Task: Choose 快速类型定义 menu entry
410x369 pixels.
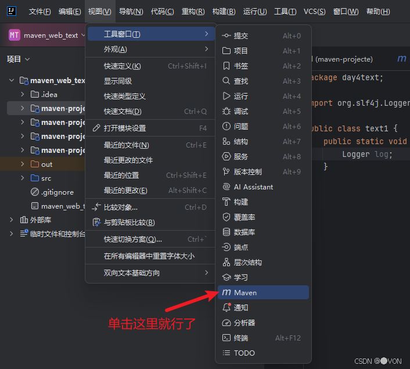Action: click(151, 96)
